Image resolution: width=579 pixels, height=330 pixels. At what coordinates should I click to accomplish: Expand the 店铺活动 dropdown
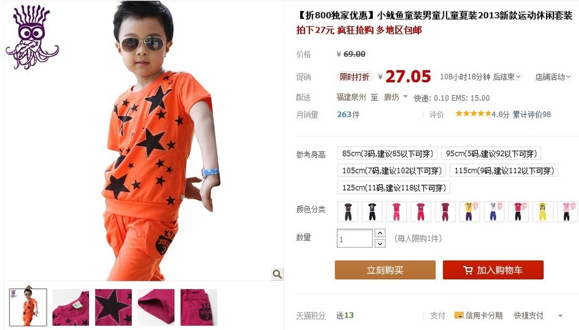point(553,77)
